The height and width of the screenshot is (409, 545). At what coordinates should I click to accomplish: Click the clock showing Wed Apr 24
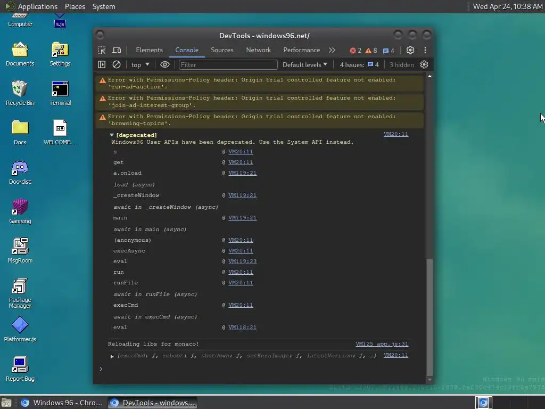click(x=507, y=6)
